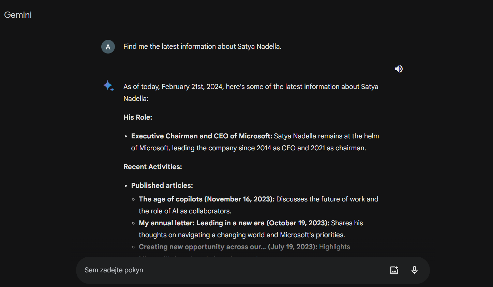Activate the microphone voice input

pos(415,270)
